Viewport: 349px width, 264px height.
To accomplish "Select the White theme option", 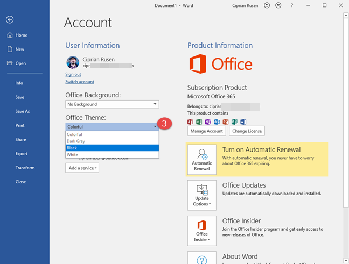I will 112,154.
